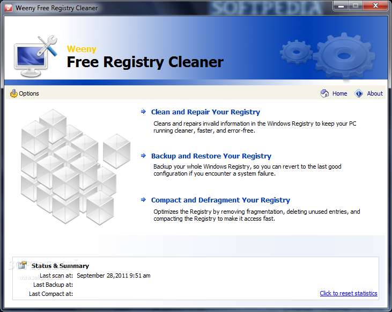
Task: Click the 'Free Registry Cleaner' banner title
Action: click(x=145, y=62)
